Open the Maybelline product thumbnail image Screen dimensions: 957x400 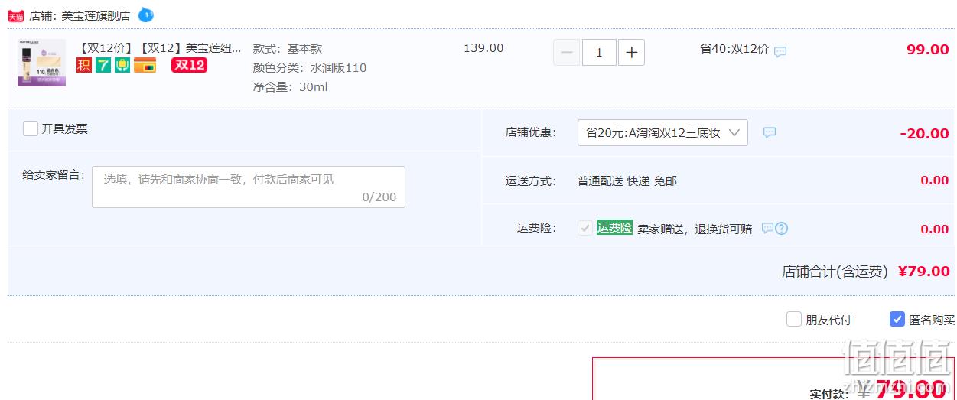(41, 63)
